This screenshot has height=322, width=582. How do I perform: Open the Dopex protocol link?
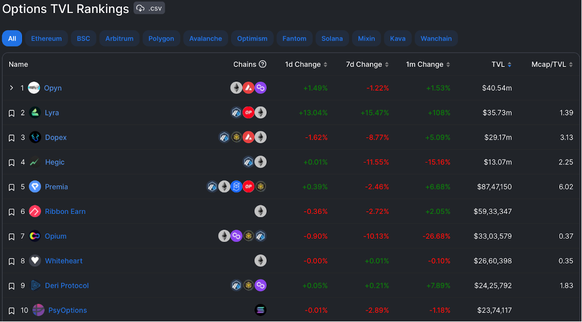(56, 137)
